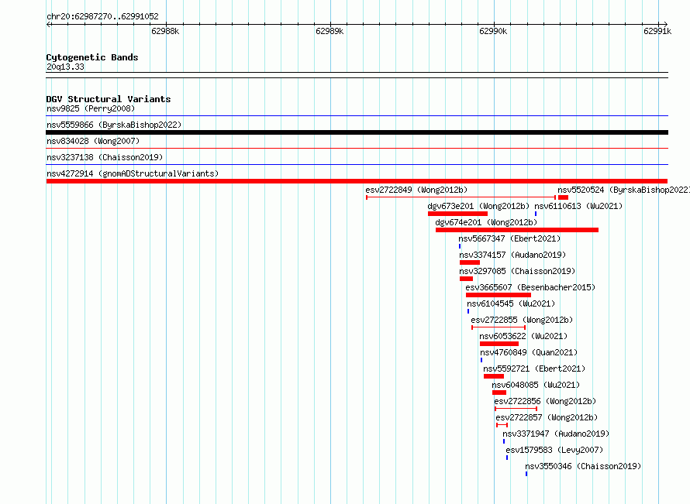
Task: Click the 20q13.33 band label
Action: point(65,67)
